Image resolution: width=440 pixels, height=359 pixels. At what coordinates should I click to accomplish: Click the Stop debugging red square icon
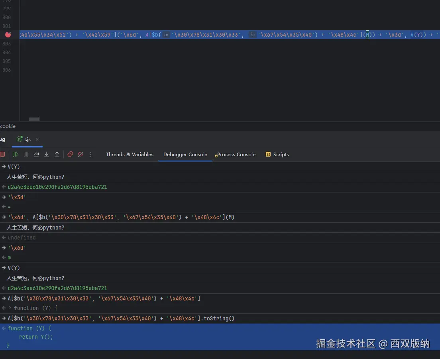[2, 154]
